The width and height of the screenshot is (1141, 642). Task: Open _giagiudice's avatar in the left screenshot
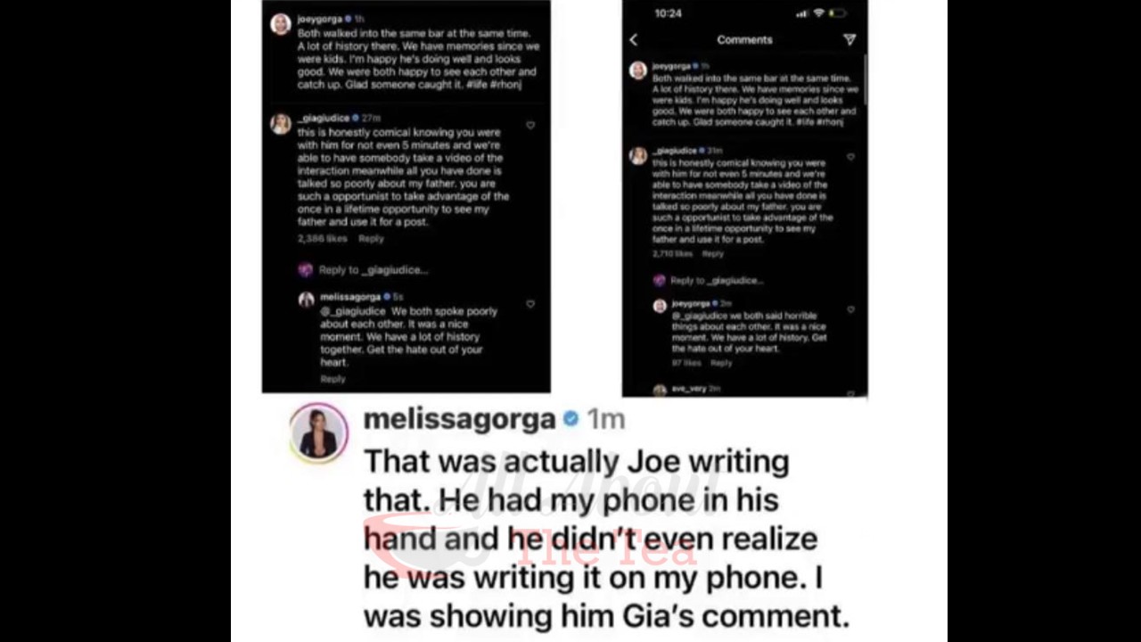click(281, 124)
